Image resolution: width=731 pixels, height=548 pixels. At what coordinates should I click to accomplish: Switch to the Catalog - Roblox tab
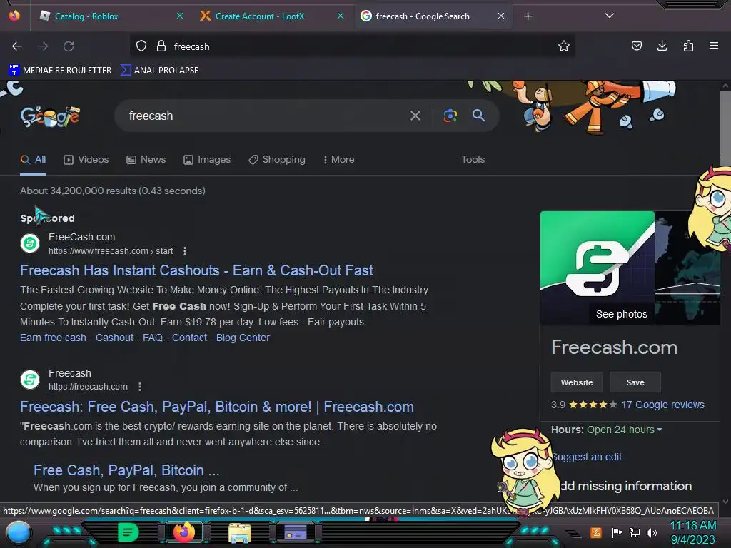tap(111, 16)
